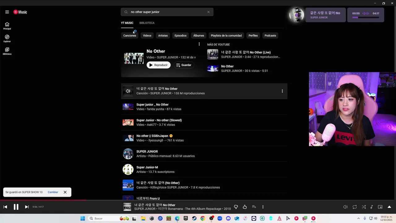Image resolution: width=396 pixels, height=223 pixels.
Task: Skip to the previous track
Action: (x=5, y=207)
